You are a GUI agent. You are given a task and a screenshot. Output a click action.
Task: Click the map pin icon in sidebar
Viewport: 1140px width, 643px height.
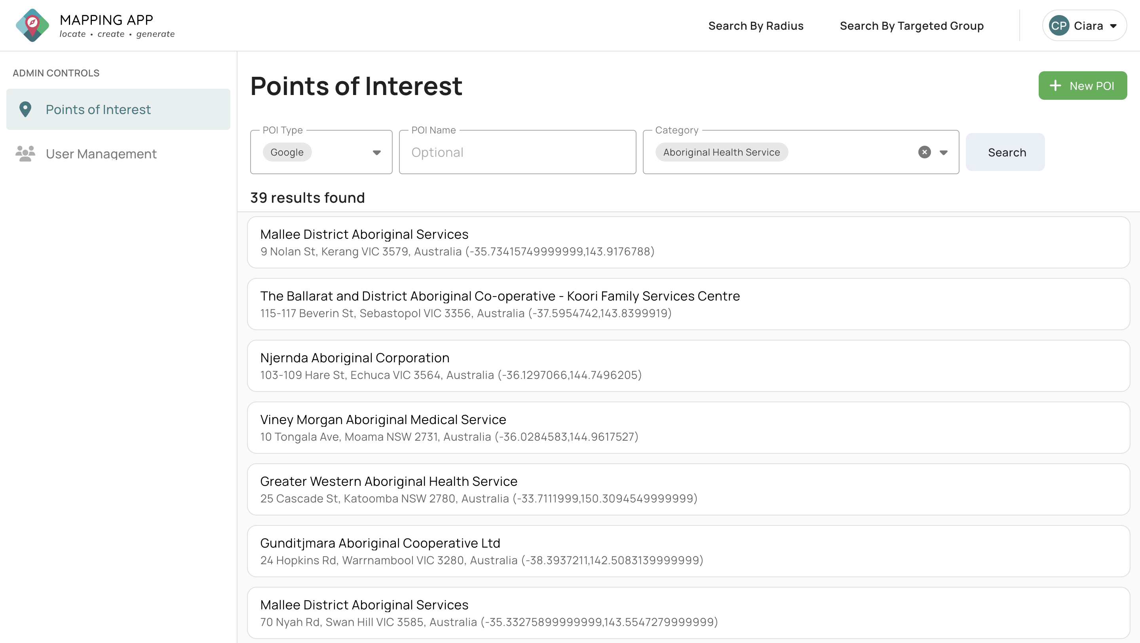25,109
